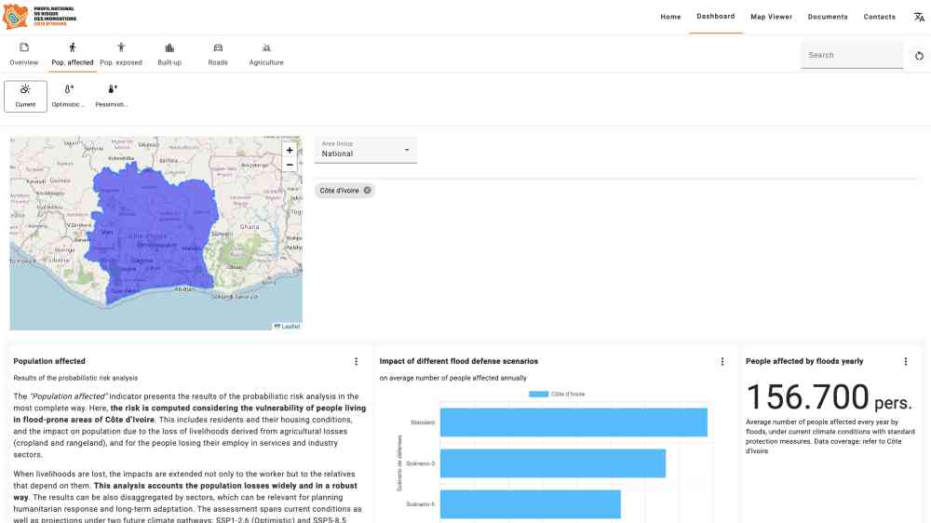Click the Standard bar in chart

tap(573, 422)
